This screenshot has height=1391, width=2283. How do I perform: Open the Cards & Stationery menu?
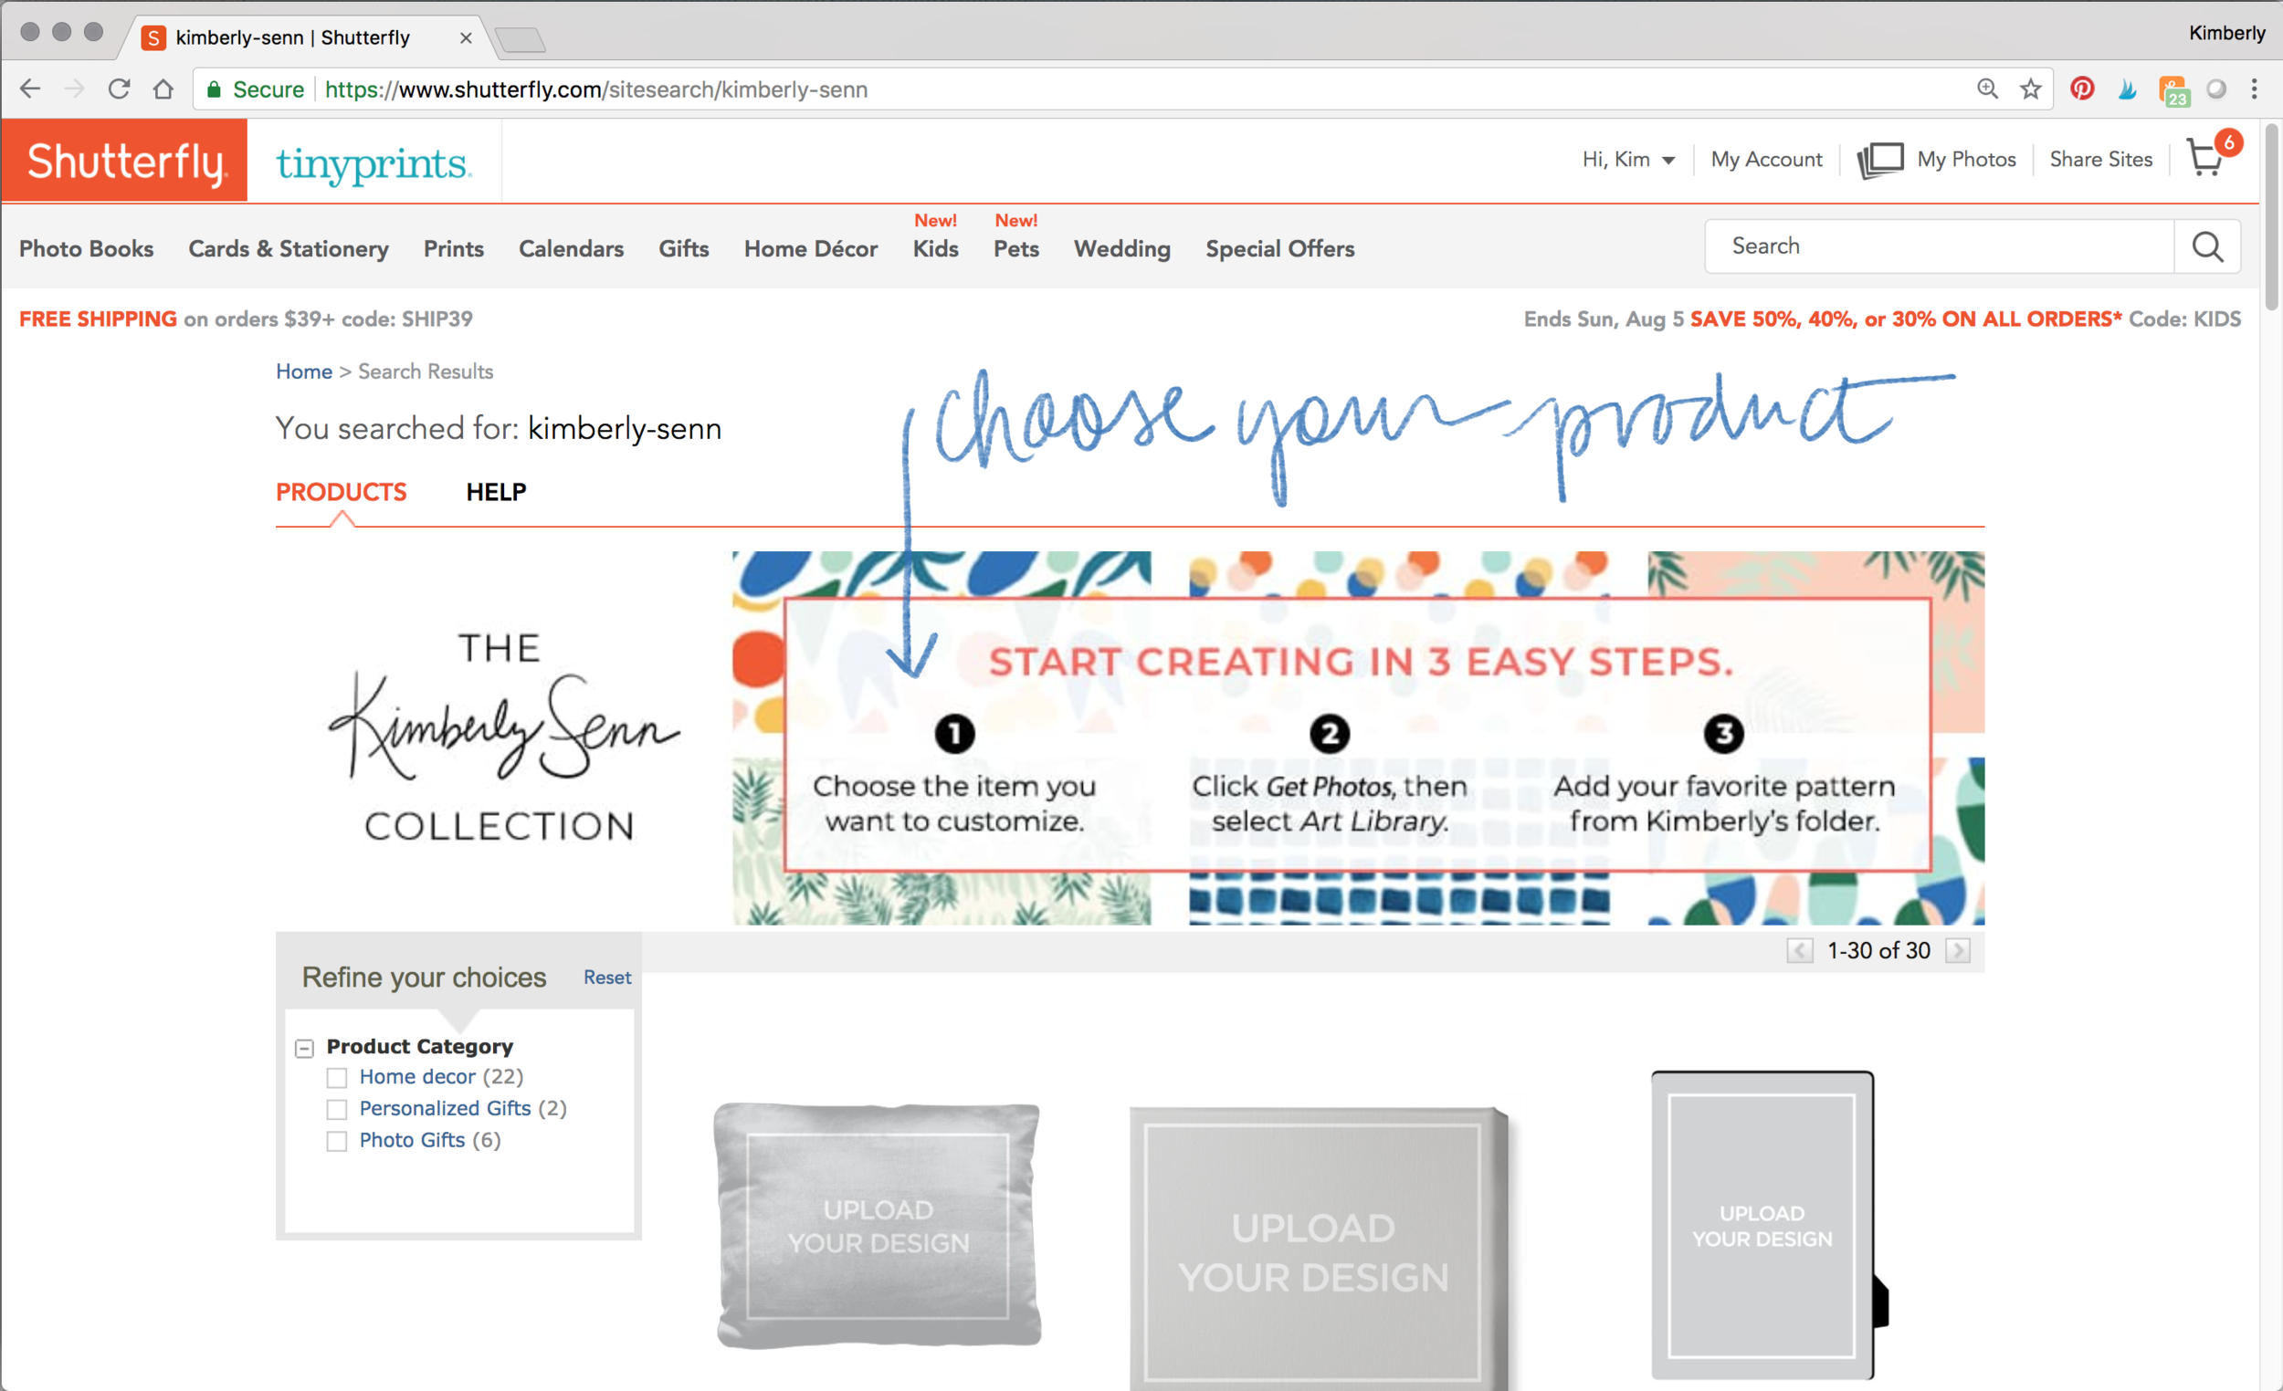pos(289,248)
